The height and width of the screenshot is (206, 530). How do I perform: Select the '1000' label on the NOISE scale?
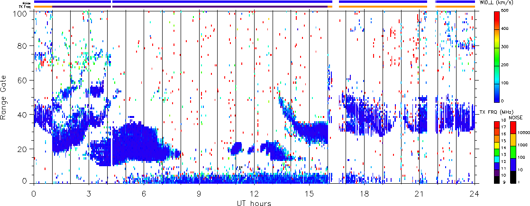coord(522,145)
